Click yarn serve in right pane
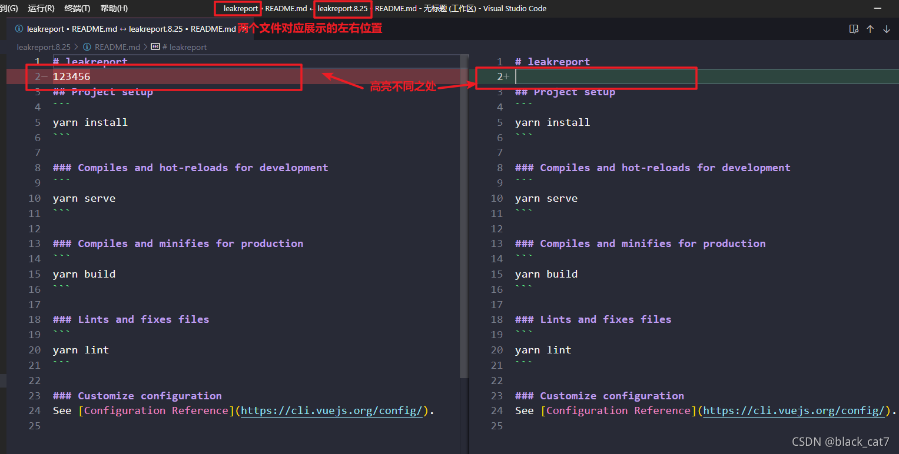 click(x=546, y=198)
